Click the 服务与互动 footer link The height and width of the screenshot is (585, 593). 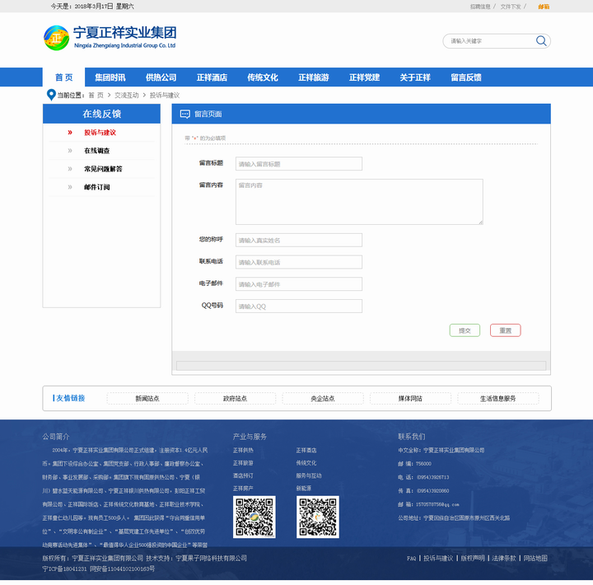[x=309, y=475]
